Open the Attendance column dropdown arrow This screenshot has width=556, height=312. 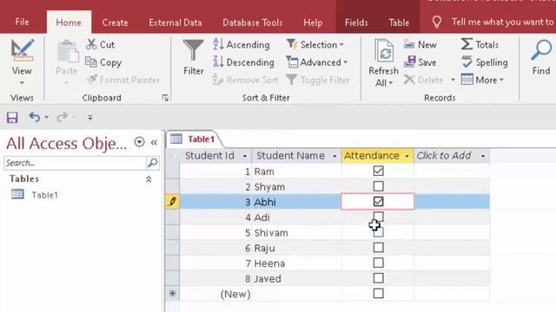(407, 156)
